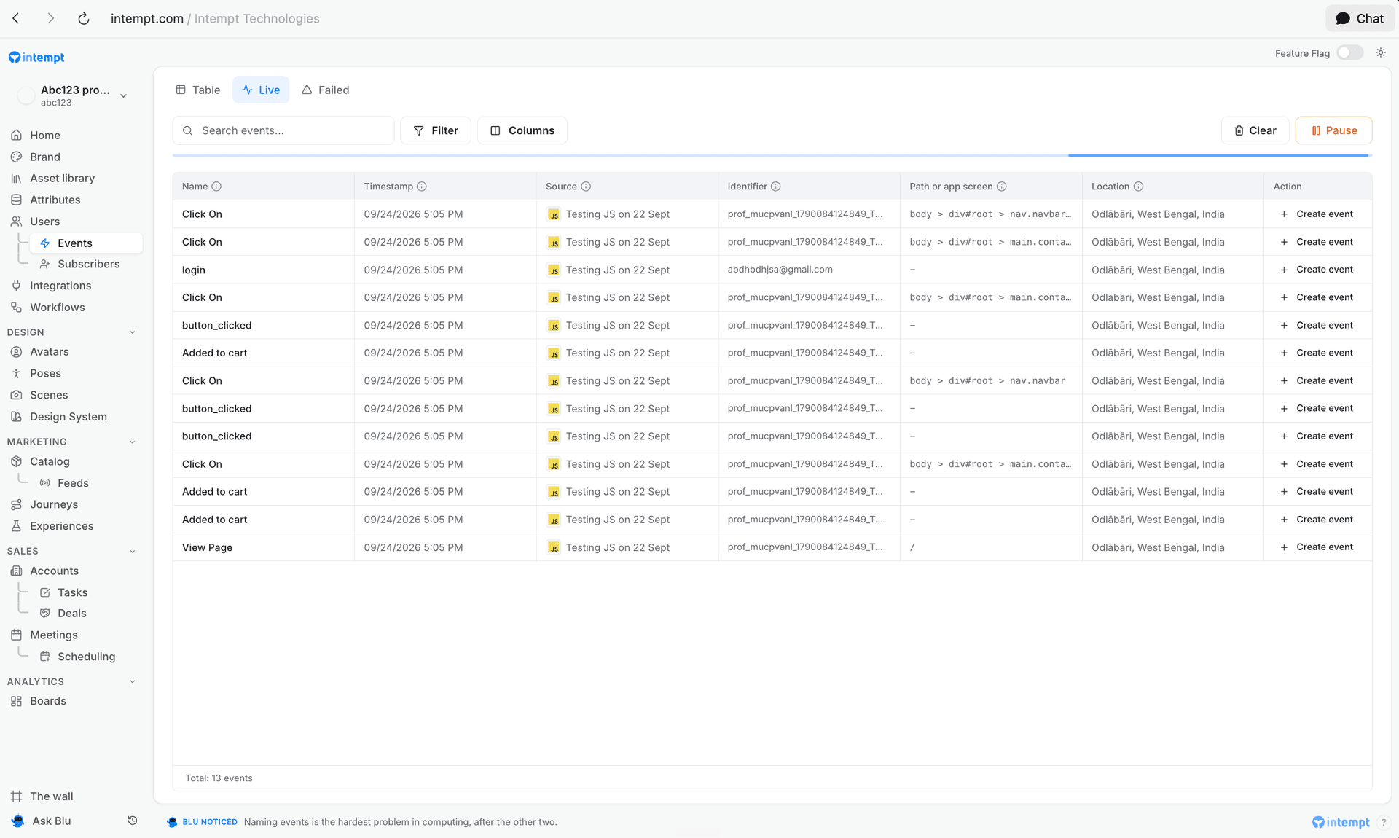The image size is (1399, 838).
Task: Click the Search events field
Action: 283,130
